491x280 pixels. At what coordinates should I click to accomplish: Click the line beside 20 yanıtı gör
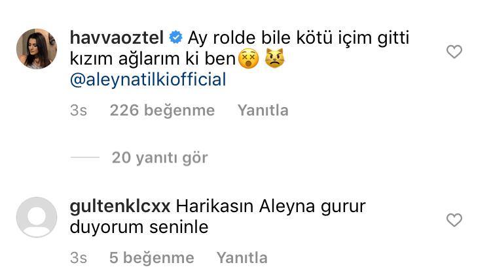85,157
